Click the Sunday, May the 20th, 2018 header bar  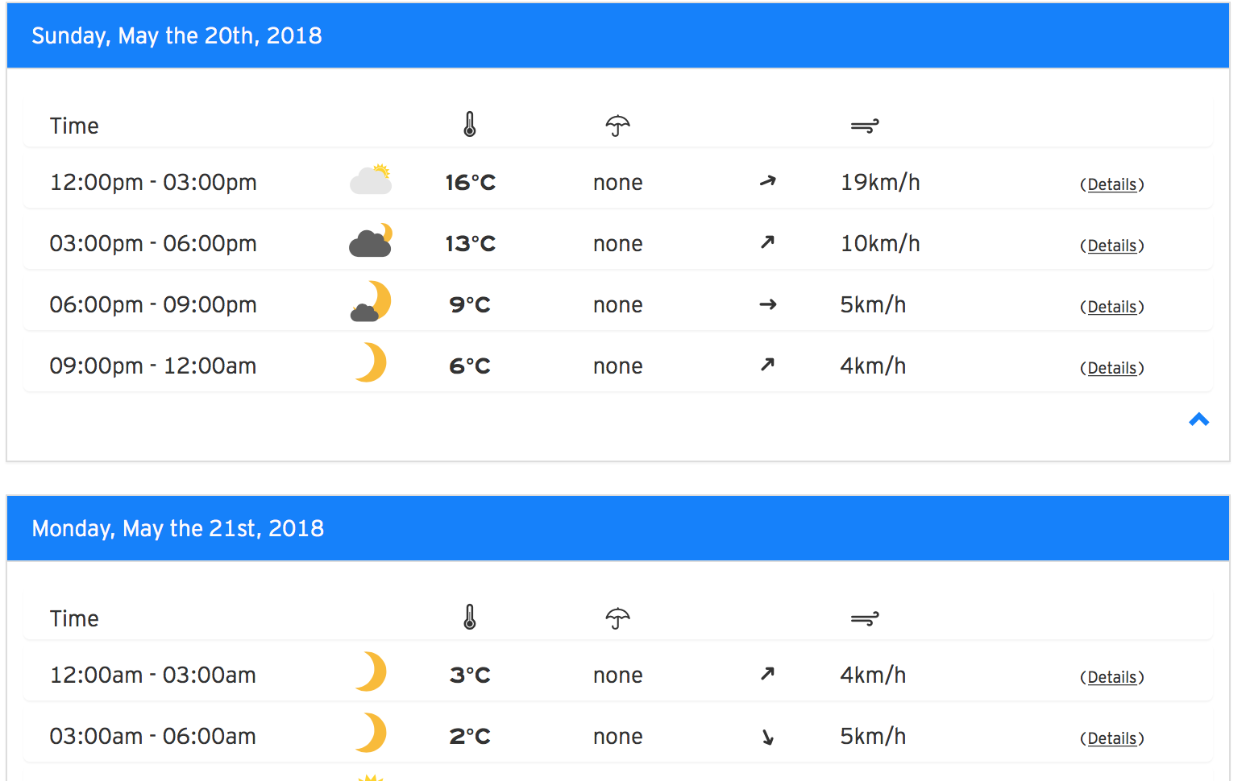pyautogui.click(x=618, y=35)
